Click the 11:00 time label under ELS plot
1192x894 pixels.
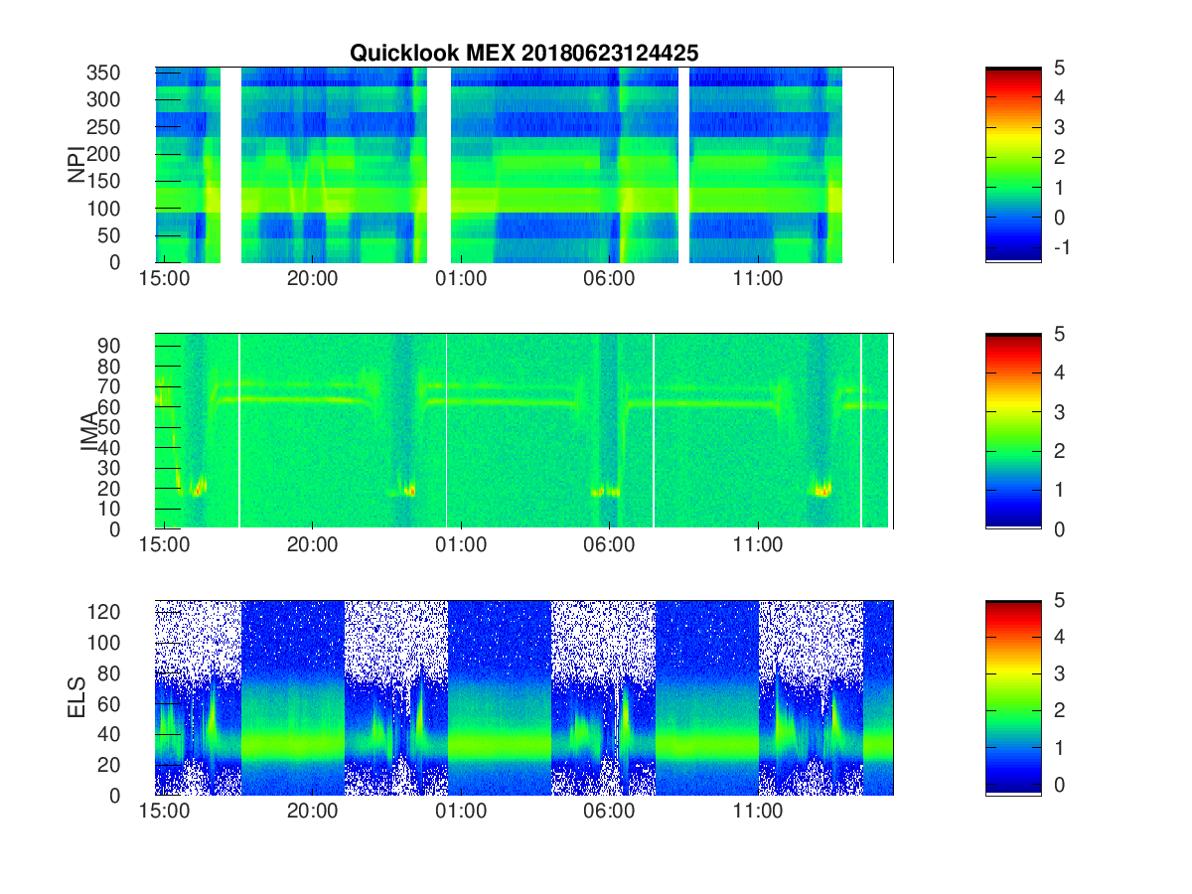[x=757, y=812]
